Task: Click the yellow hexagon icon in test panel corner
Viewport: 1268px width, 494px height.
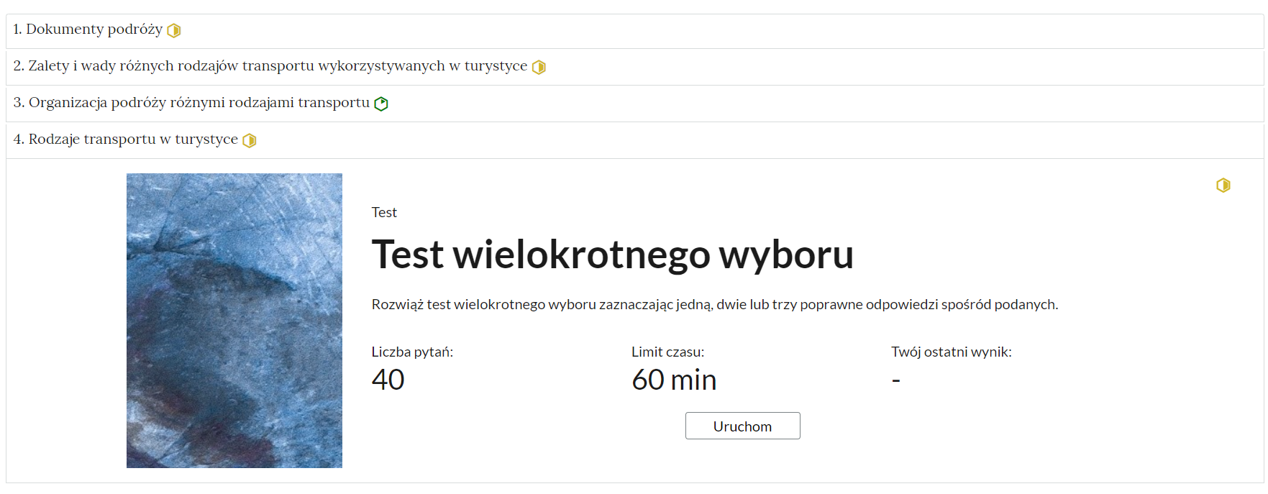Action: pos(1223,186)
